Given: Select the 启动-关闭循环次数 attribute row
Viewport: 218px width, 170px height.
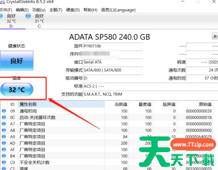Looking at the screenshot, I should (x=107, y=118).
